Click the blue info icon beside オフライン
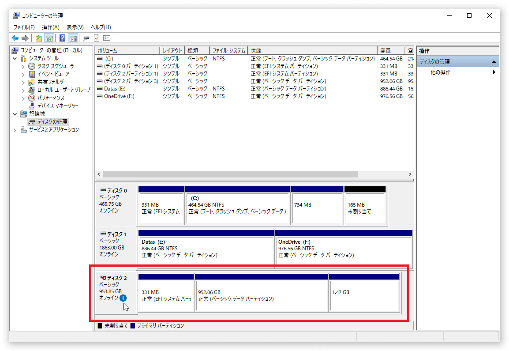The width and height of the screenshot is (509, 351). [123, 298]
